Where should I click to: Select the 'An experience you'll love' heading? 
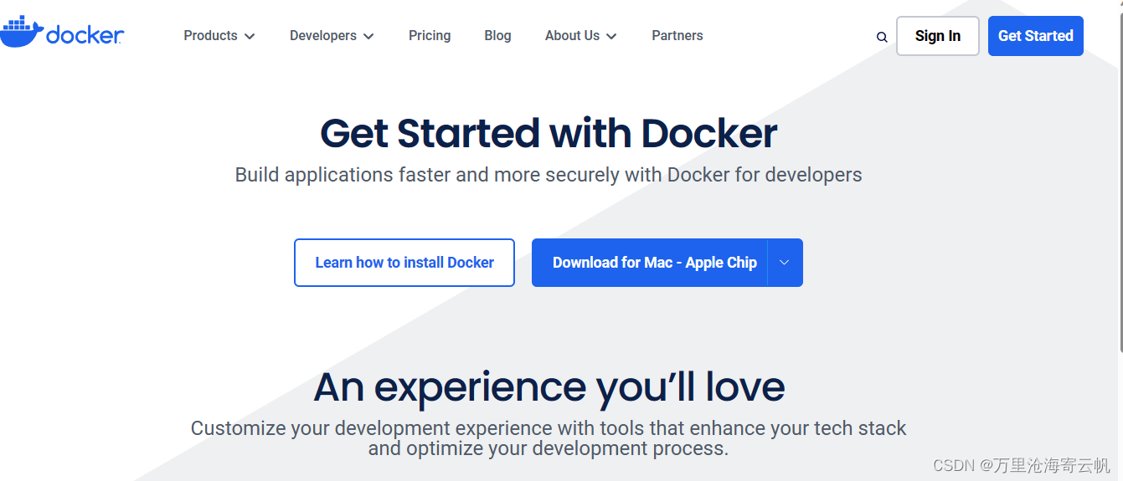point(549,386)
